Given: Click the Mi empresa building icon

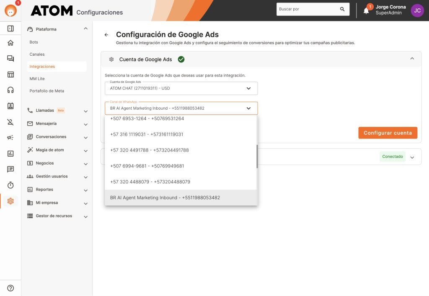Looking at the screenshot, I should [x=30, y=203].
